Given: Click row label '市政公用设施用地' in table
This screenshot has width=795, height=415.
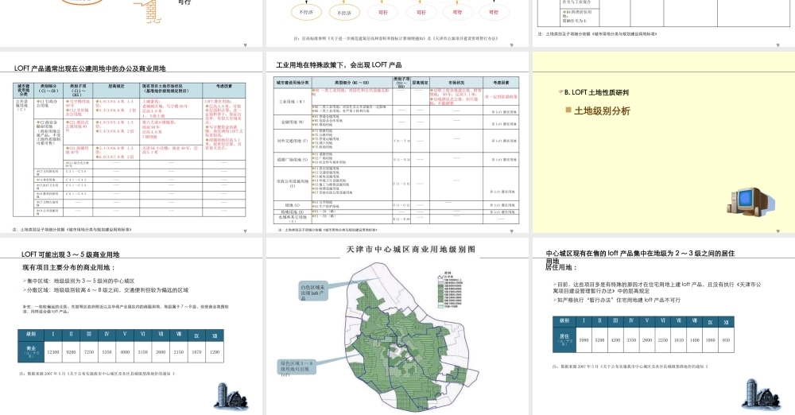Looking at the screenshot, I should coord(293,183).
